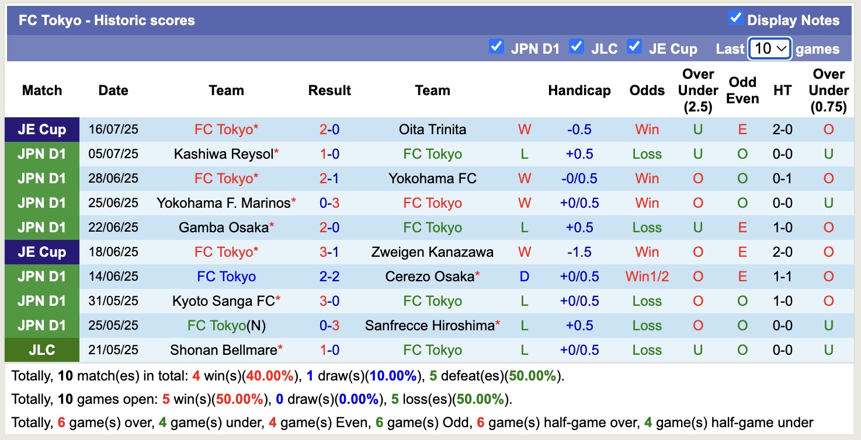Click the 2-1 result versus Yokohama FC
861x440 pixels.
tap(329, 178)
